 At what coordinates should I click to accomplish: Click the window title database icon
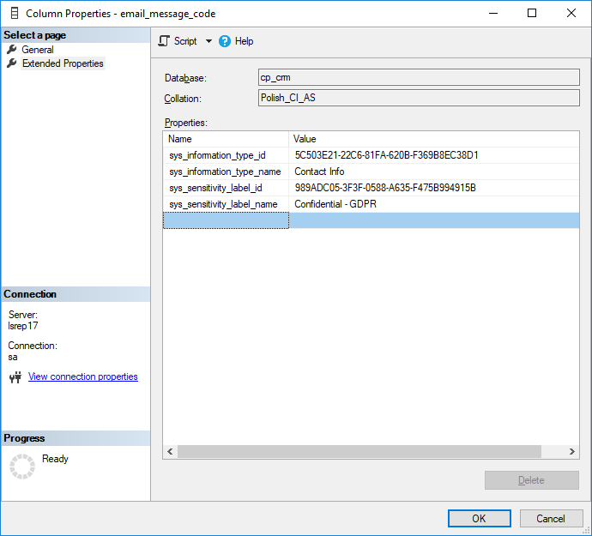(x=13, y=14)
